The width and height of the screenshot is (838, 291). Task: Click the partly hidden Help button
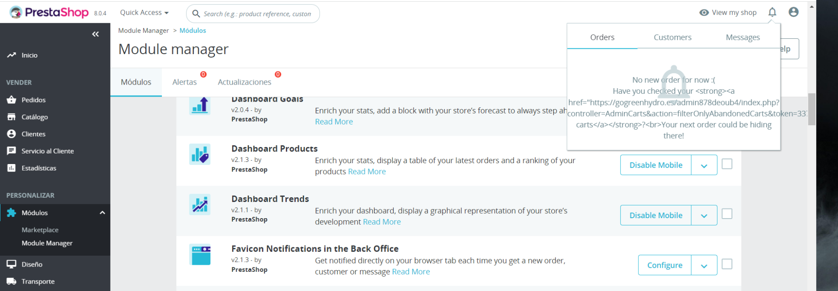pos(790,49)
